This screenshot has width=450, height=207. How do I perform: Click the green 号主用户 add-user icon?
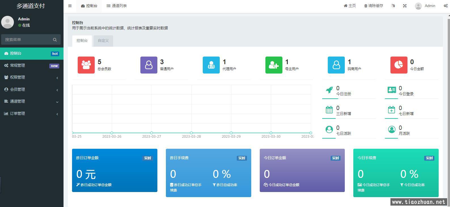click(x=274, y=65)
